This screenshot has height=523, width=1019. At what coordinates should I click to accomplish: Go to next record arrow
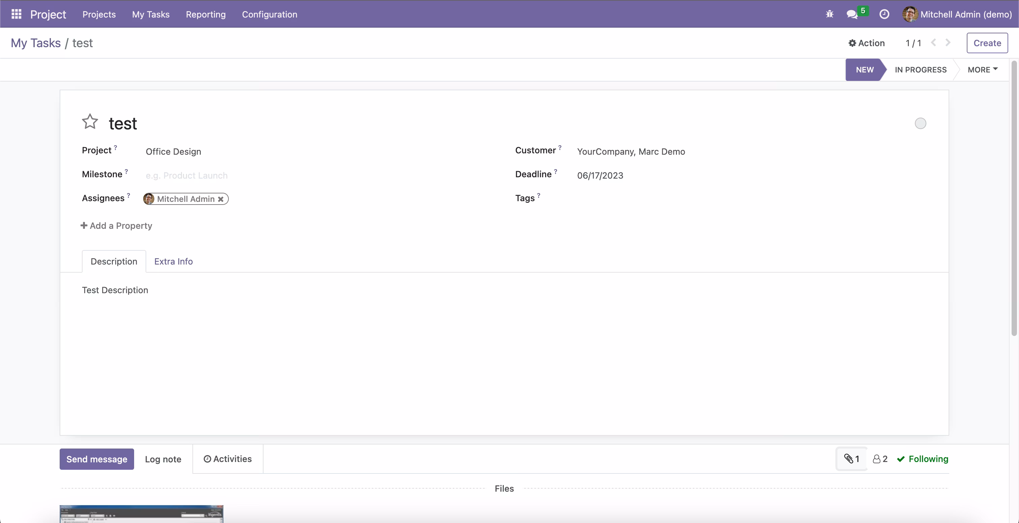click(x=948, y=43)
